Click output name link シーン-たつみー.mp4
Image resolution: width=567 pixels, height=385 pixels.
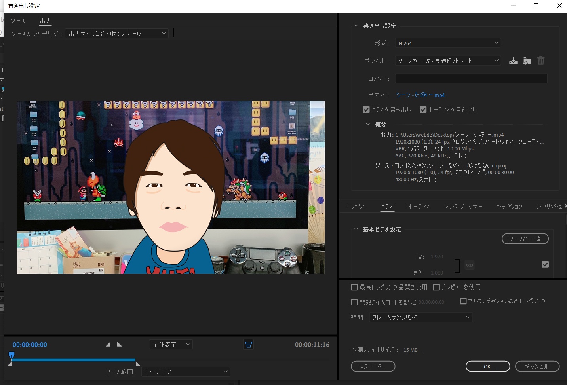(x=420, y=95)
